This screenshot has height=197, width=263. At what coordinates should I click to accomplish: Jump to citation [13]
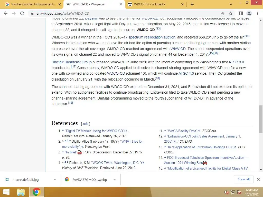(x=158, y=29)
